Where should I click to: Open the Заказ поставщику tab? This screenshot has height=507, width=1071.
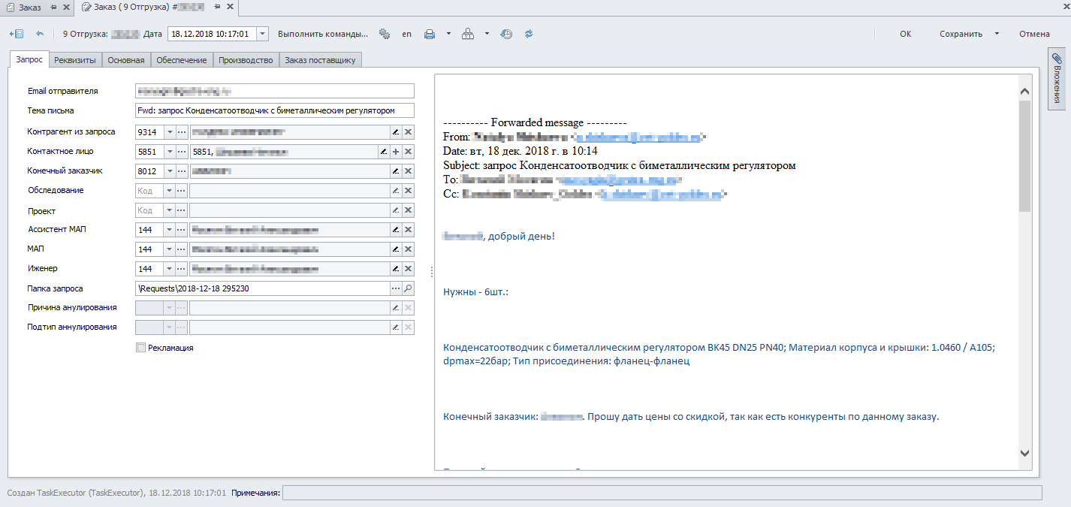pyautogui.click(x=321, y=60)
